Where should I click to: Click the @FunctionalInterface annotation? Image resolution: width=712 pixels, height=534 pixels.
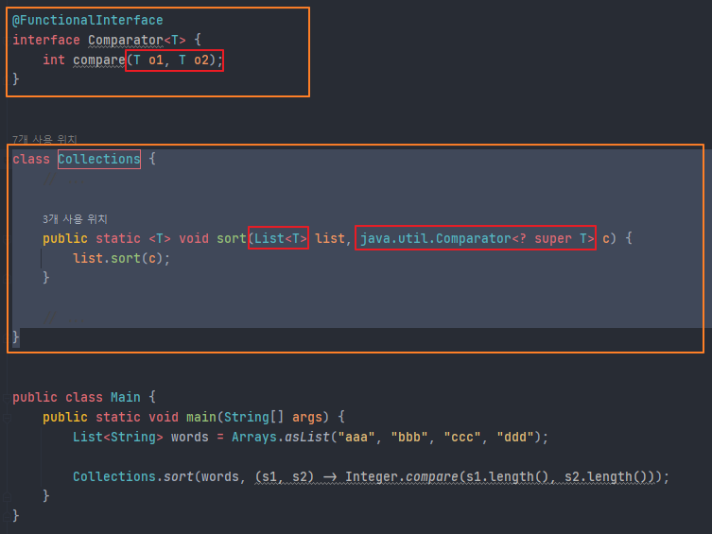[x=88, y=21]
